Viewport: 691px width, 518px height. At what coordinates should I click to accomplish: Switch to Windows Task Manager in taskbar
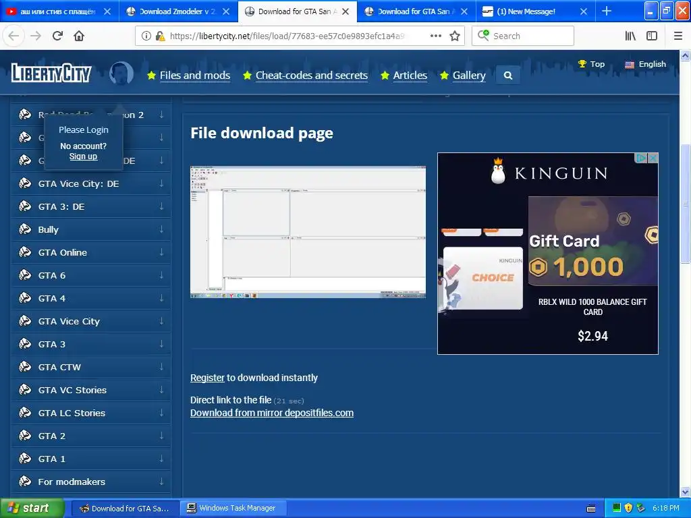point(233,508)
